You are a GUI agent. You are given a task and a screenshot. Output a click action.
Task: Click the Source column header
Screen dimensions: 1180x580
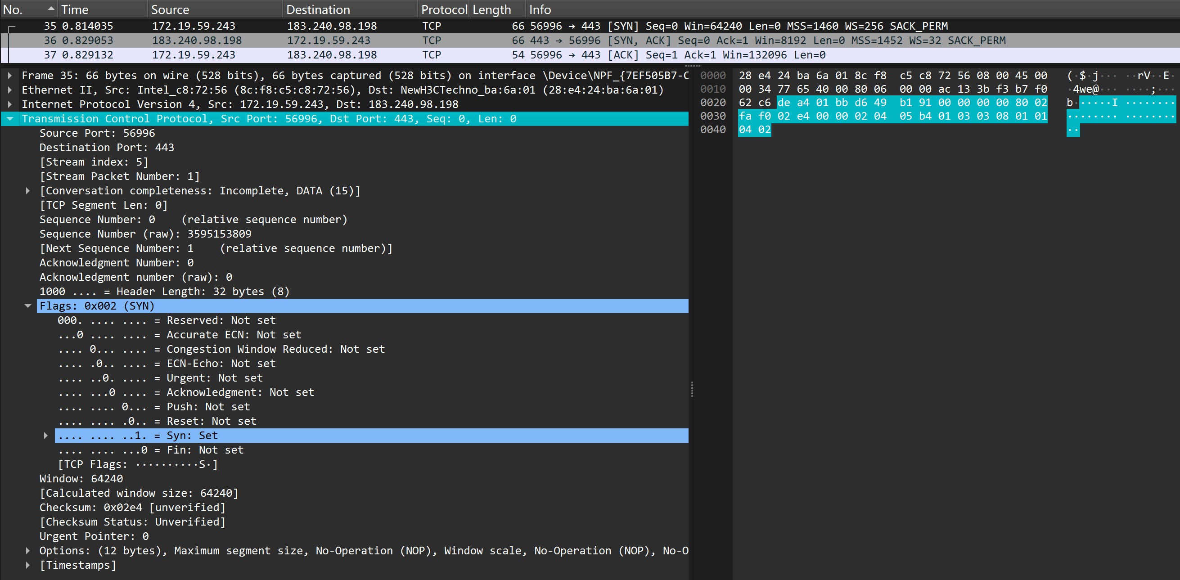coord(170,9)
